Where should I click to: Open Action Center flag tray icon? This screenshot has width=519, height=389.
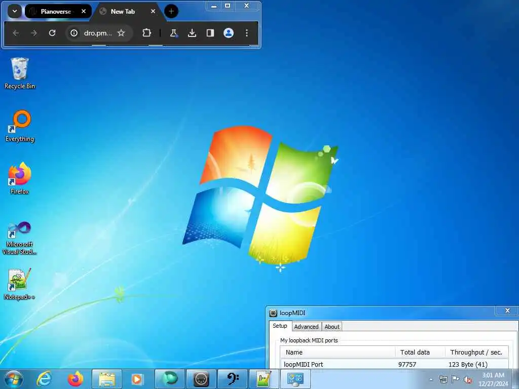[456, 379]
